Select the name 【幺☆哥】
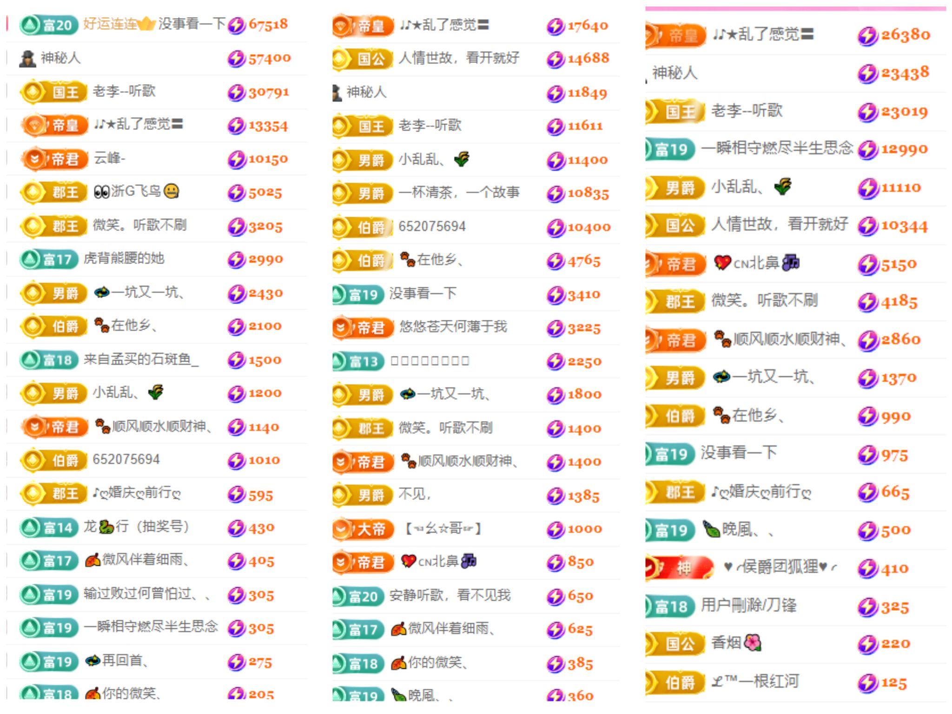952x714 pixels. [443, 529]
